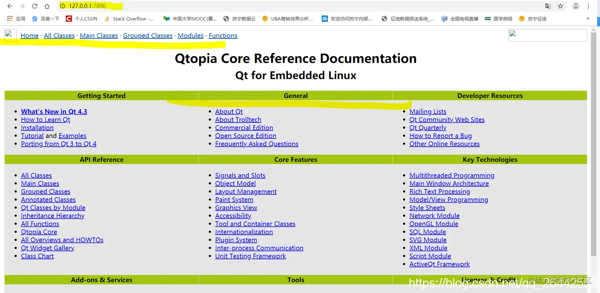Open the 百度一下 bookmark
This screenshot has width=600, height=293.
click(46, 19)
